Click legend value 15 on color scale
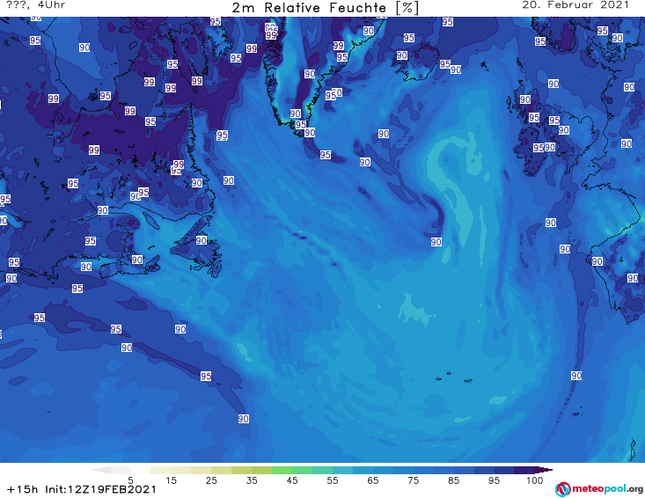Screen dimensions: 645x498 click(x=171, y=480)
